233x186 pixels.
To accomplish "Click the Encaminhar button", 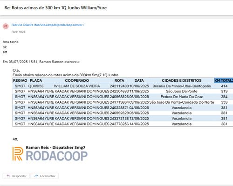I will pyautogui.click(x=45, y=176).
